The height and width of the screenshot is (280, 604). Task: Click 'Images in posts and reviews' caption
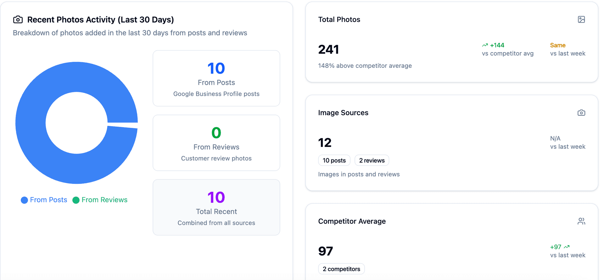tap(359, 174)
